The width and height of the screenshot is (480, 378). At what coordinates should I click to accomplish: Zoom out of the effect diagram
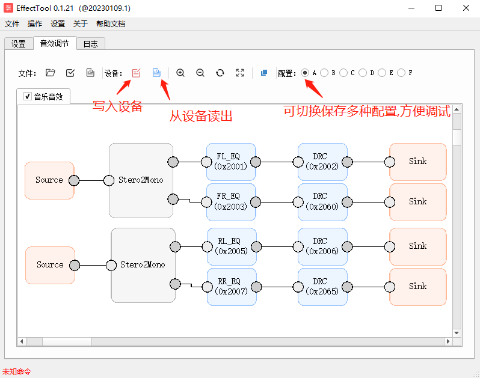pos(200,73)
